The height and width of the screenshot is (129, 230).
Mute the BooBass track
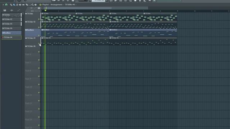(39, 35)
